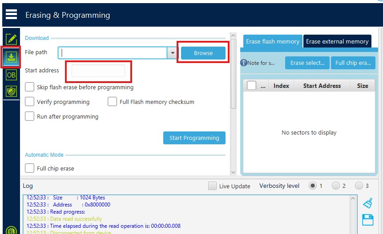Viewport: 383px width, 234px height.
Task: Click the Size column header
Action: (x=363, y=86)
